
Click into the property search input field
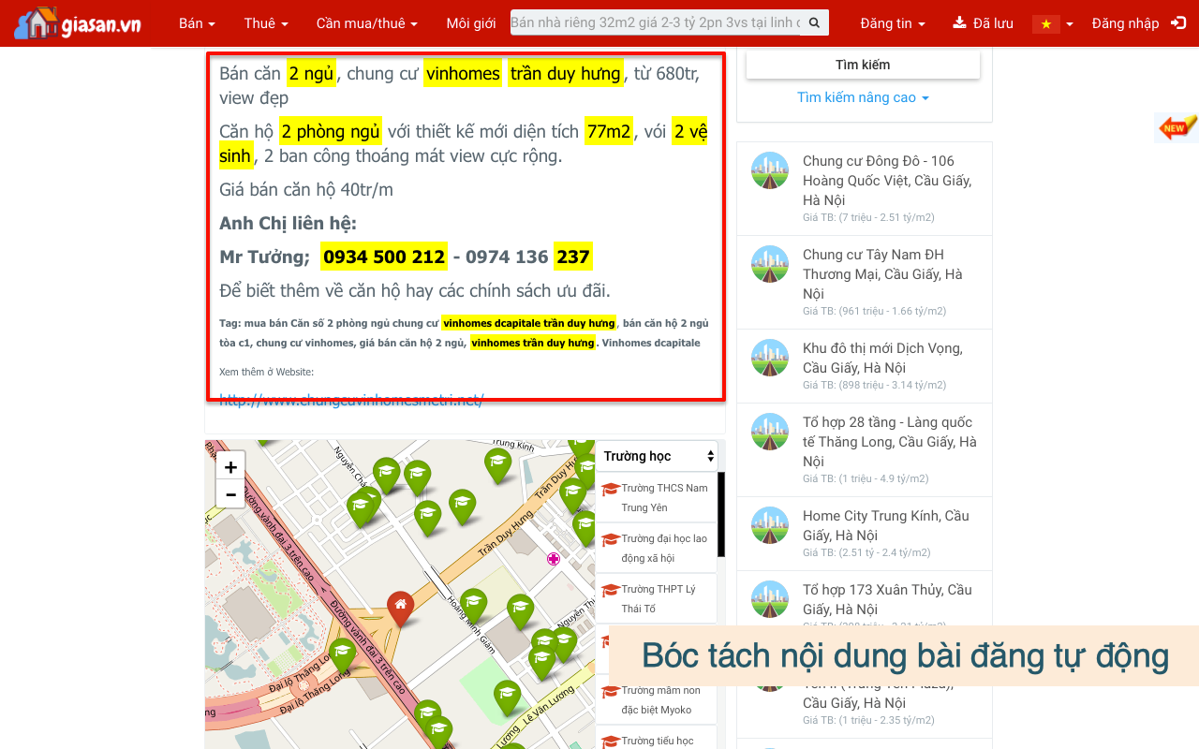tap(656, 22)
